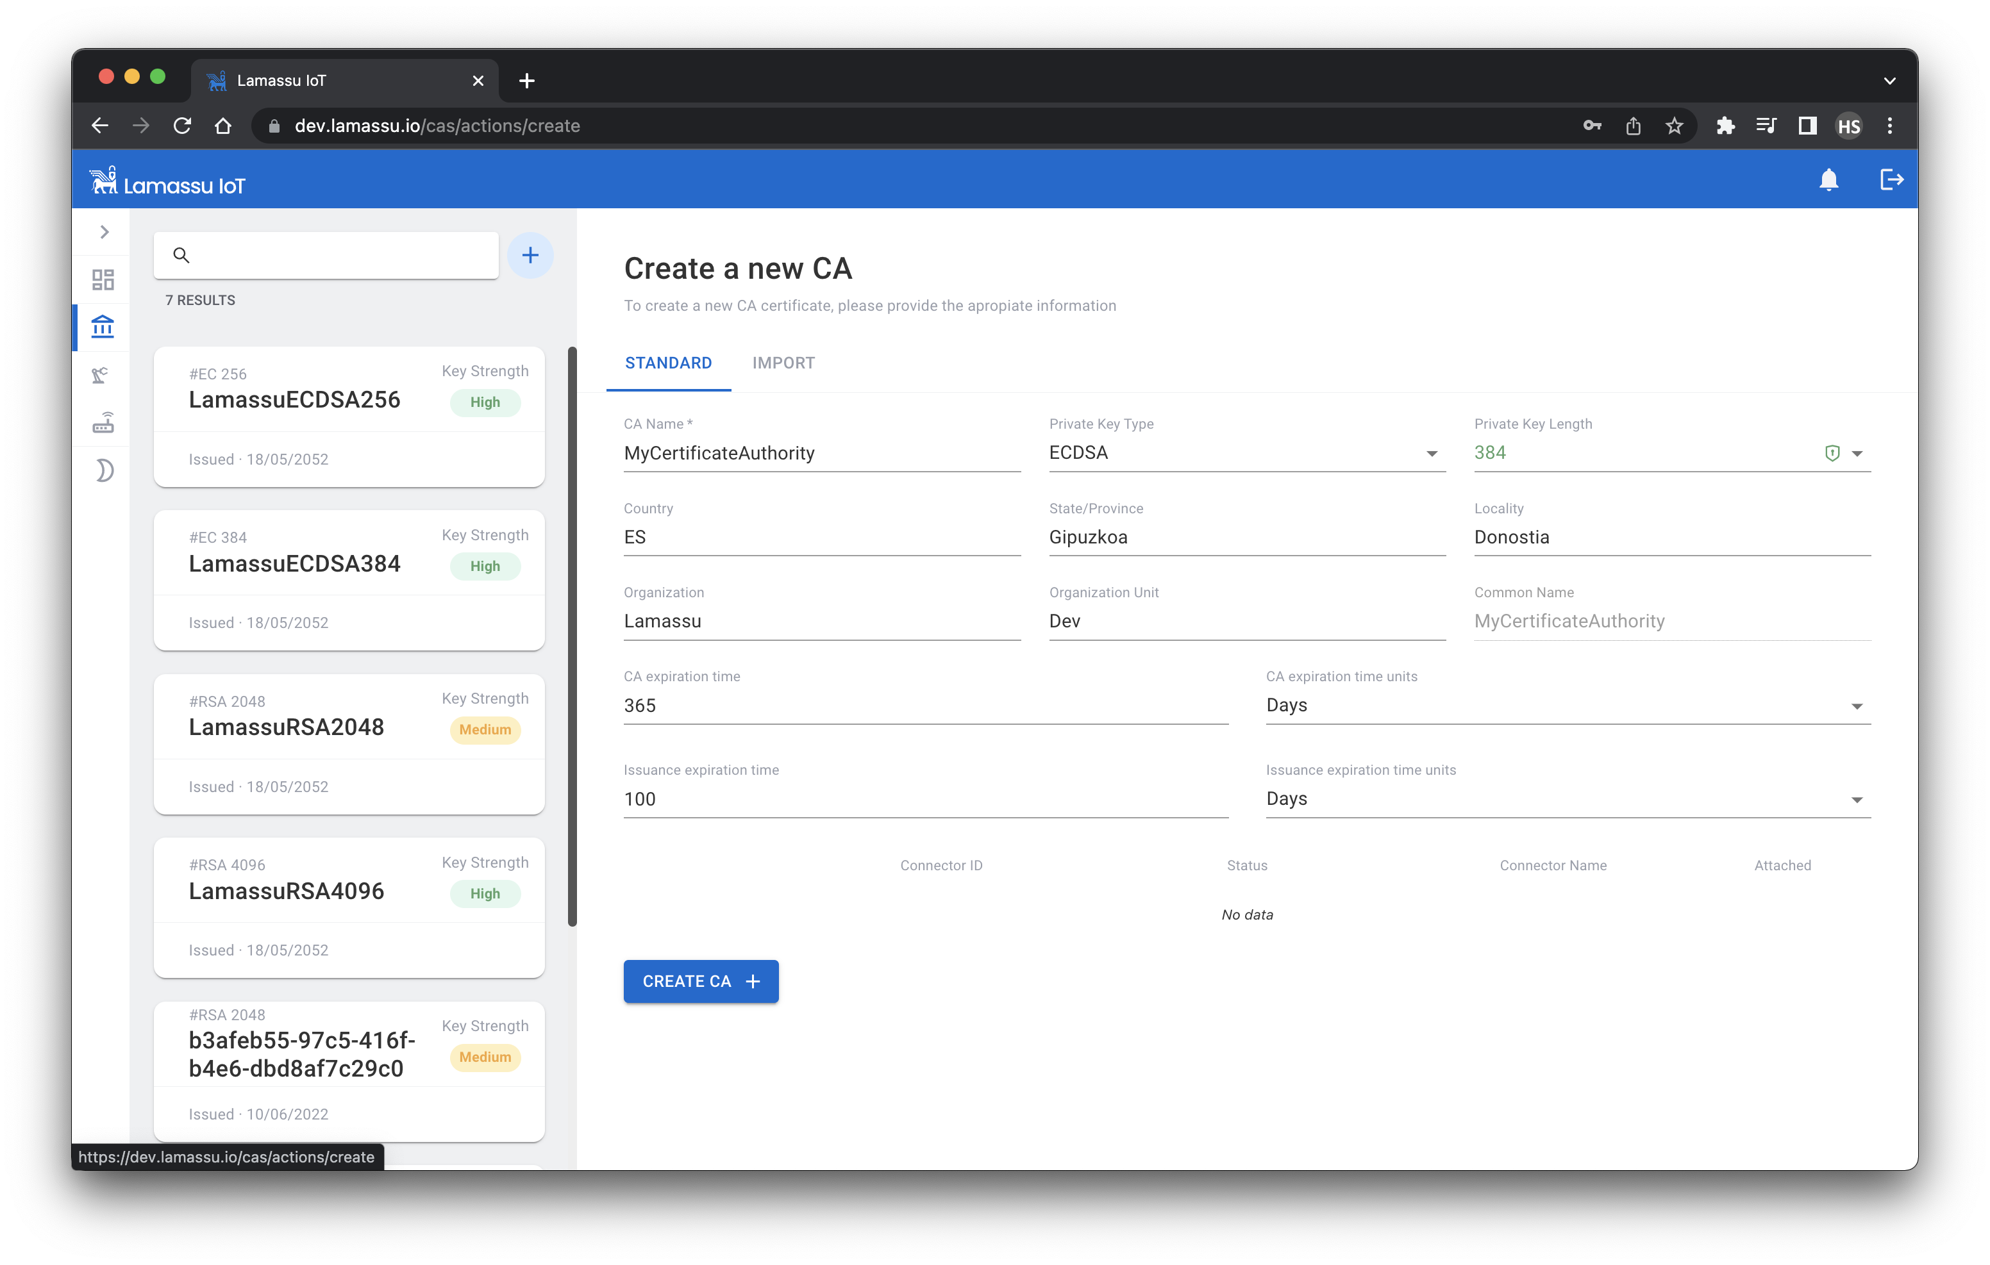Click Issuance expiration time field 100

tap(926, 798)
